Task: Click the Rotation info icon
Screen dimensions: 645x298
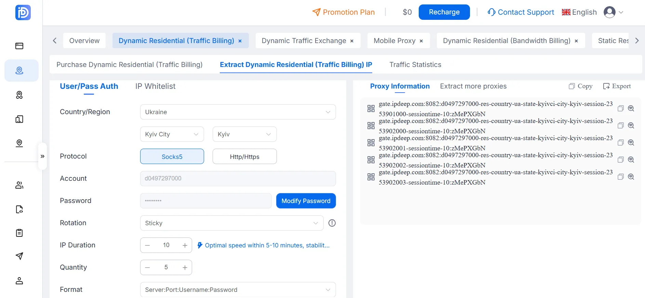Action: [332, 223]
